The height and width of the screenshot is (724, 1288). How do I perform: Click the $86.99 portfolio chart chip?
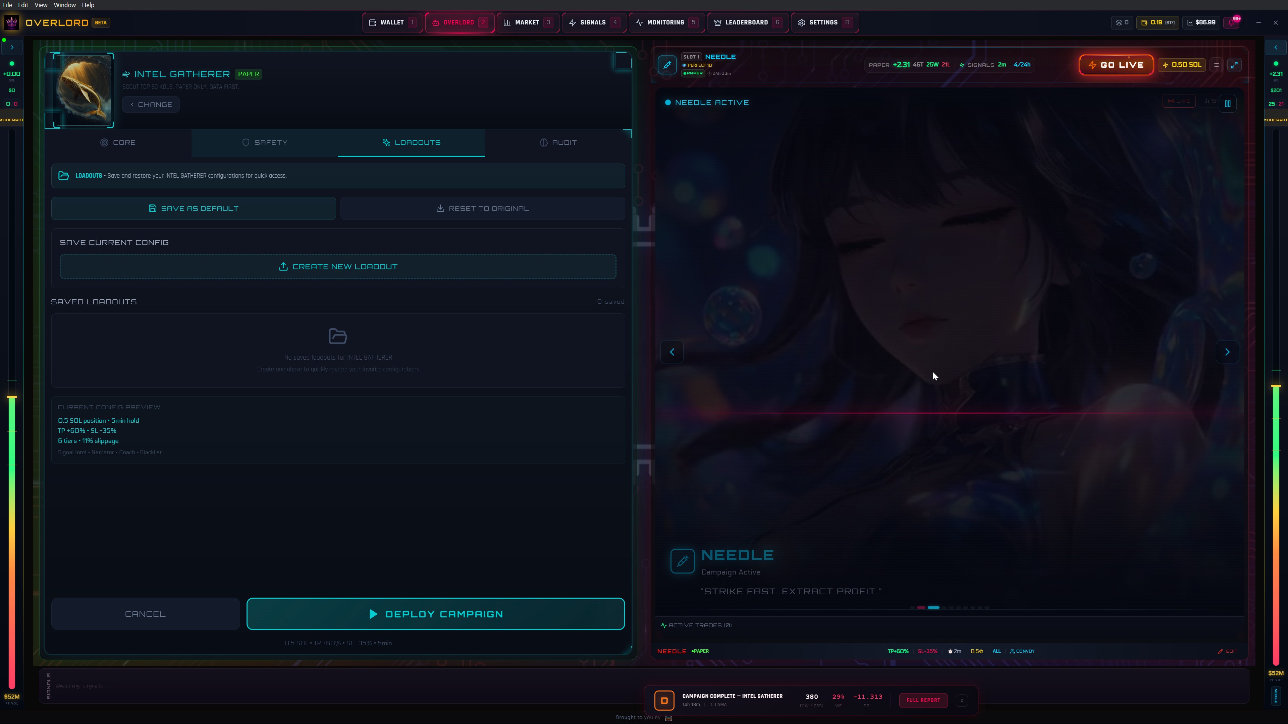pos(1201,22)
